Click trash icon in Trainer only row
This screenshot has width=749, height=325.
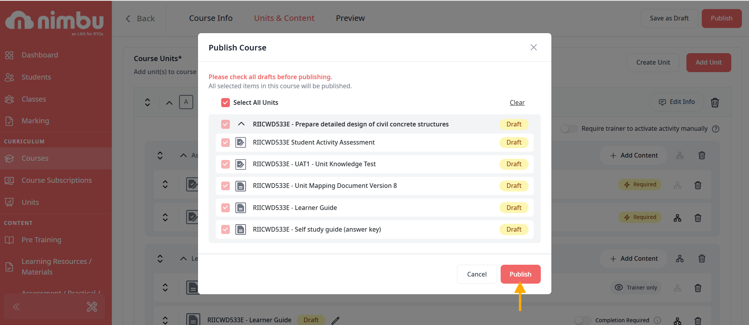tap(698, 288)
